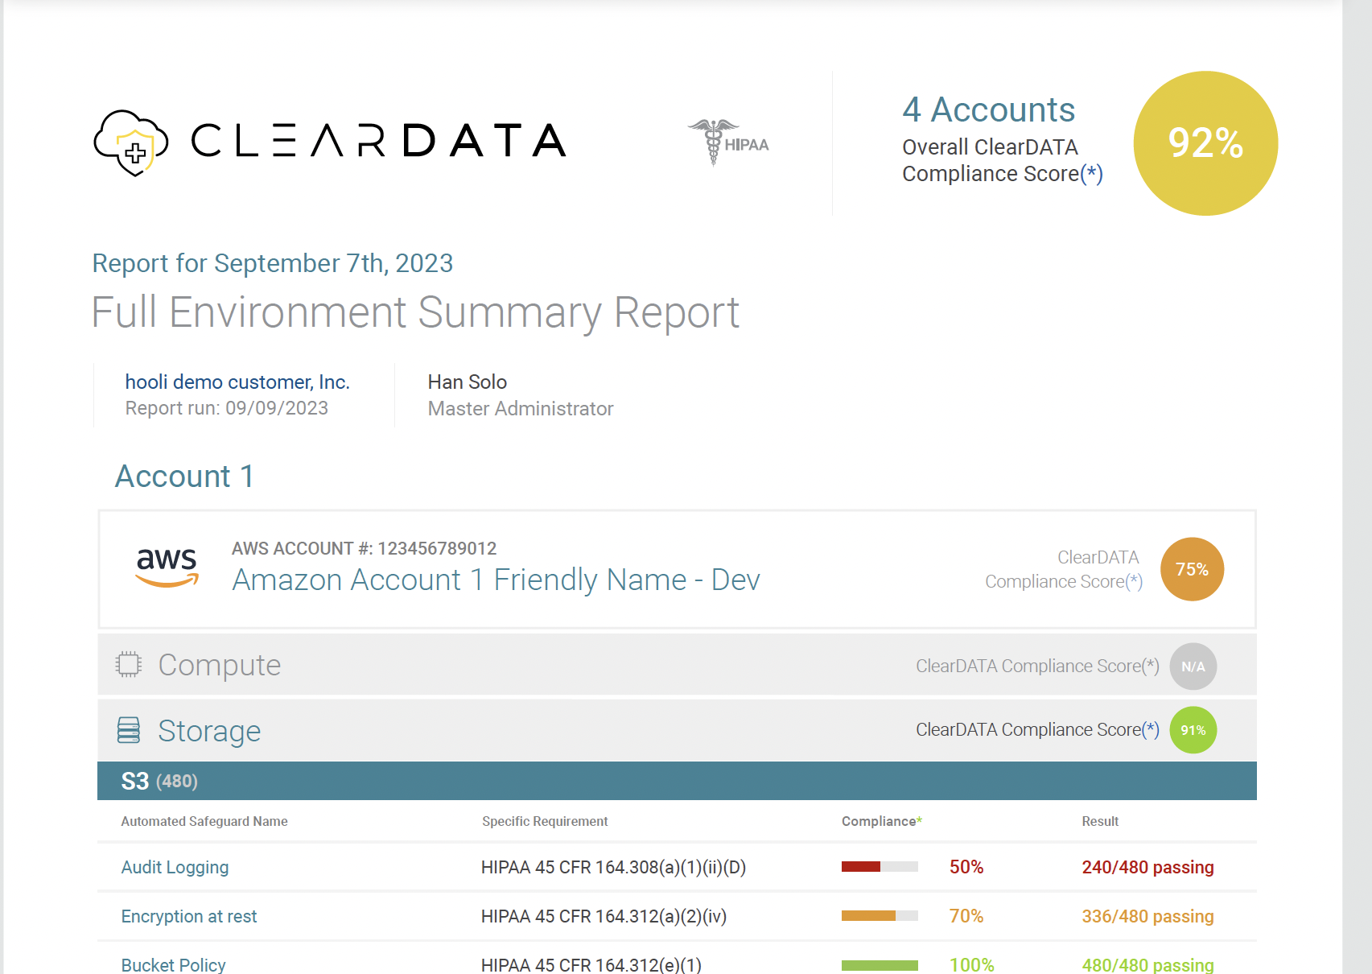Click the Compute chip icon
The image size is (1372, 974).
point(128,665)
